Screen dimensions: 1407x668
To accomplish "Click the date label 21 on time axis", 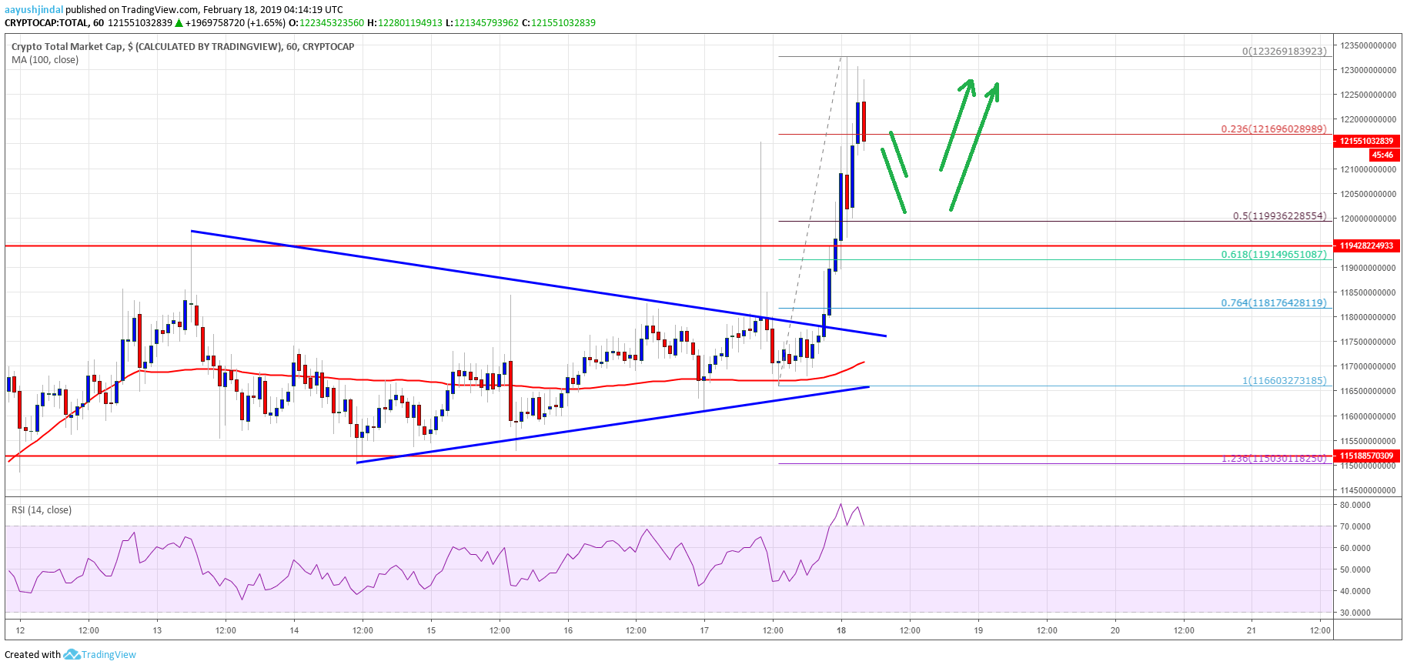I will (1252, 630).
